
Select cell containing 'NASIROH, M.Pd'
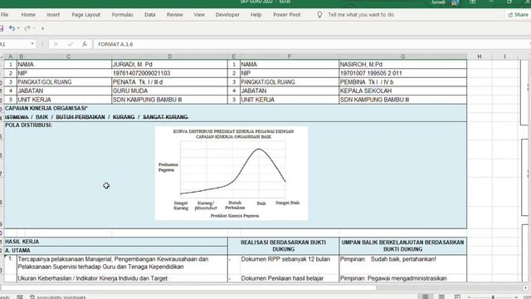[x=402, y=65]
